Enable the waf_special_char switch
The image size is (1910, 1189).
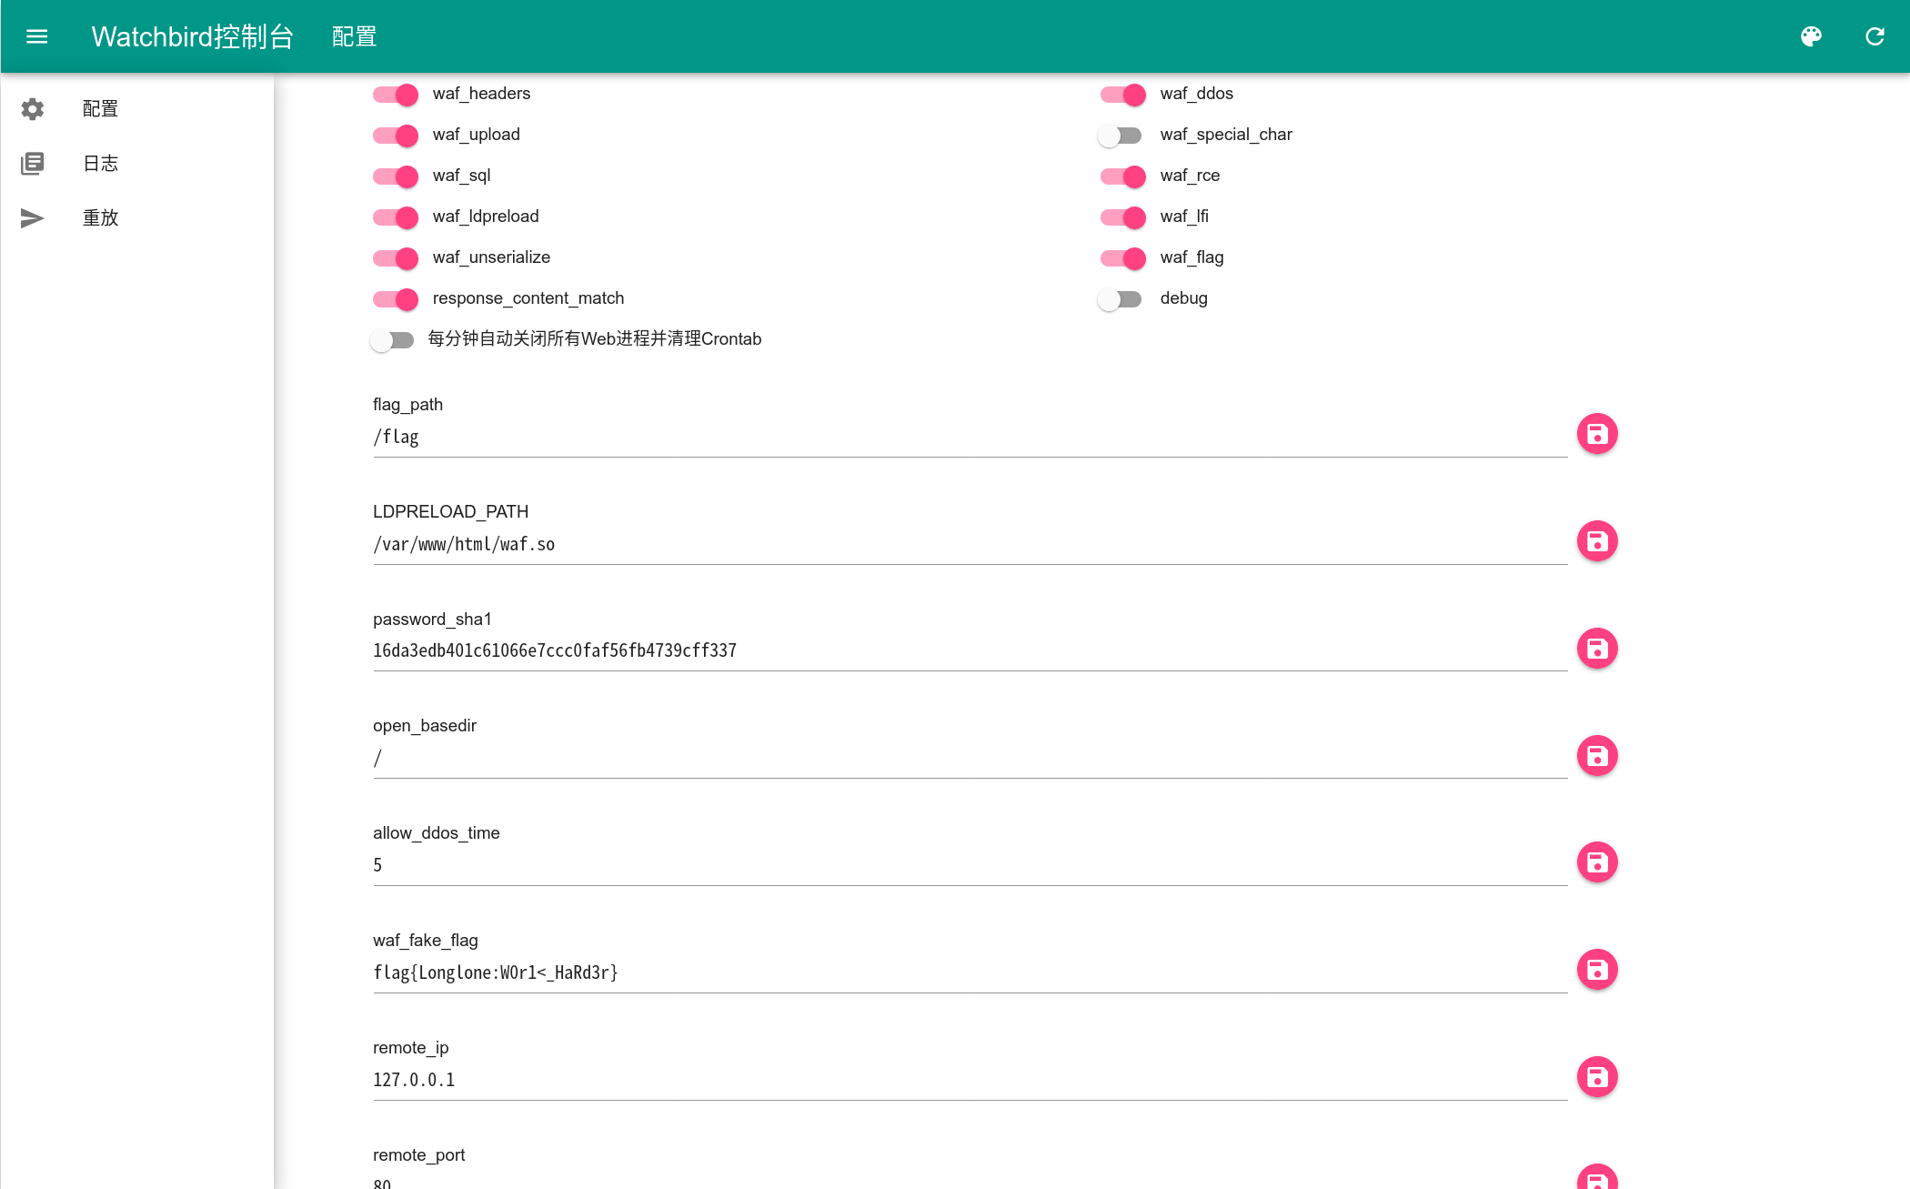click(1120, 136)
